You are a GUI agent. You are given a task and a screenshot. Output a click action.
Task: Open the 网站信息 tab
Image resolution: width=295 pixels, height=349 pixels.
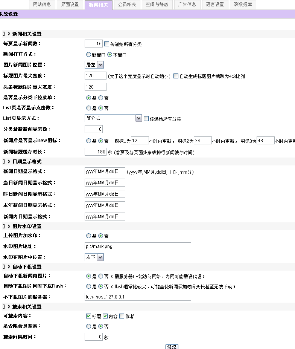[42, 5]
